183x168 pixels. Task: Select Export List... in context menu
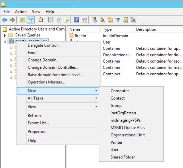pyautogui.click(x=58, y=123)
